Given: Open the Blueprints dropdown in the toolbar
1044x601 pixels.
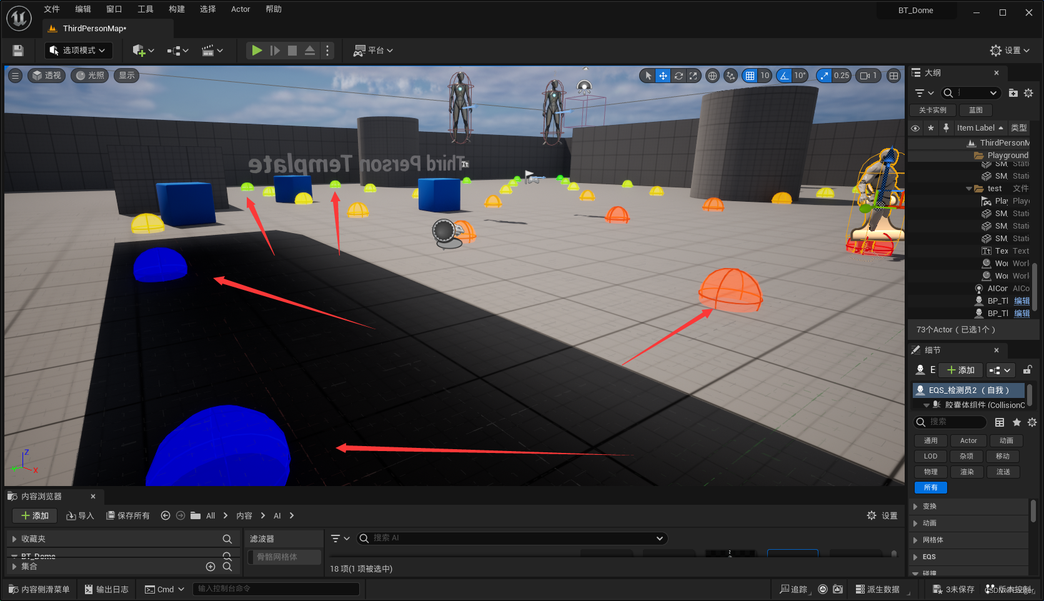Looking at the screenshot, I should click(177, 51).
